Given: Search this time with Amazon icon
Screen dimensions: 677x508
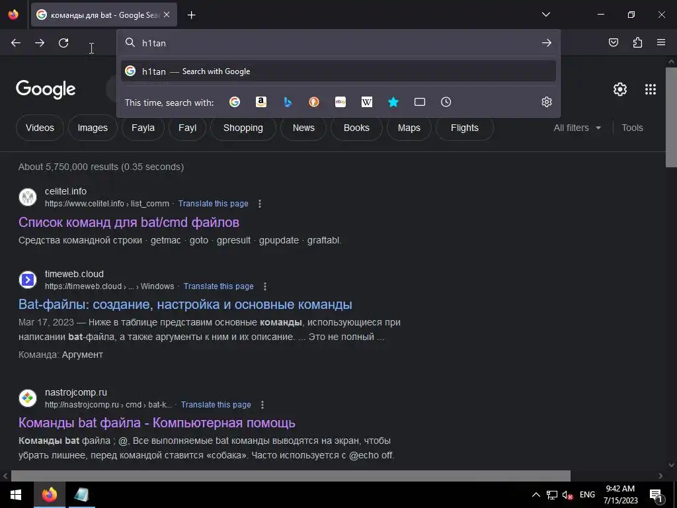Looking at the screenshot, I should pos(261,102).
